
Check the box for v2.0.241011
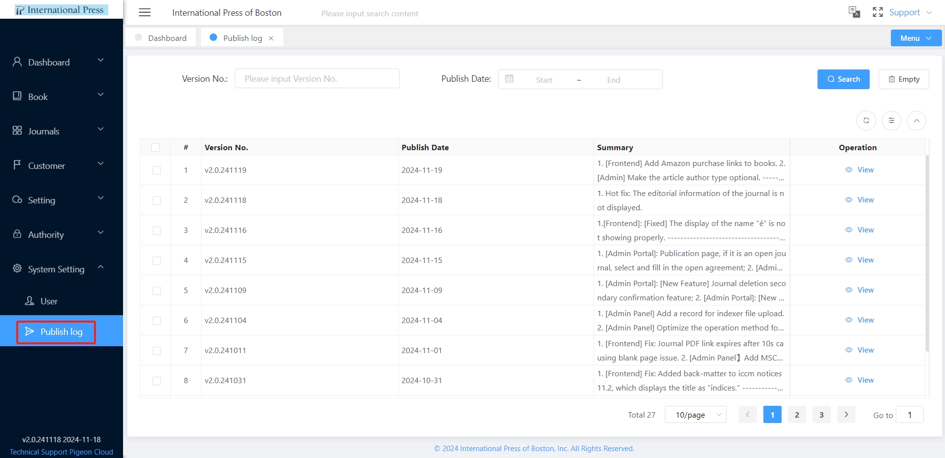tap(157, 351)
